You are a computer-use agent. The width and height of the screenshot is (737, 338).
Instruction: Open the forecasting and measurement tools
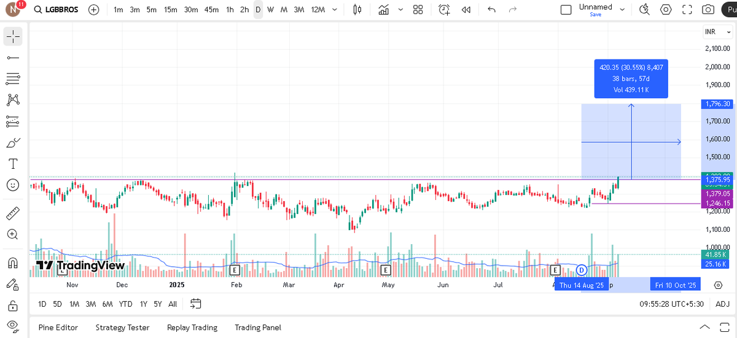pos(13,121)
